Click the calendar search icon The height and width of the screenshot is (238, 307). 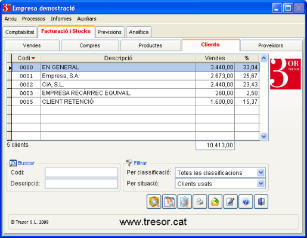pos(169,202)
